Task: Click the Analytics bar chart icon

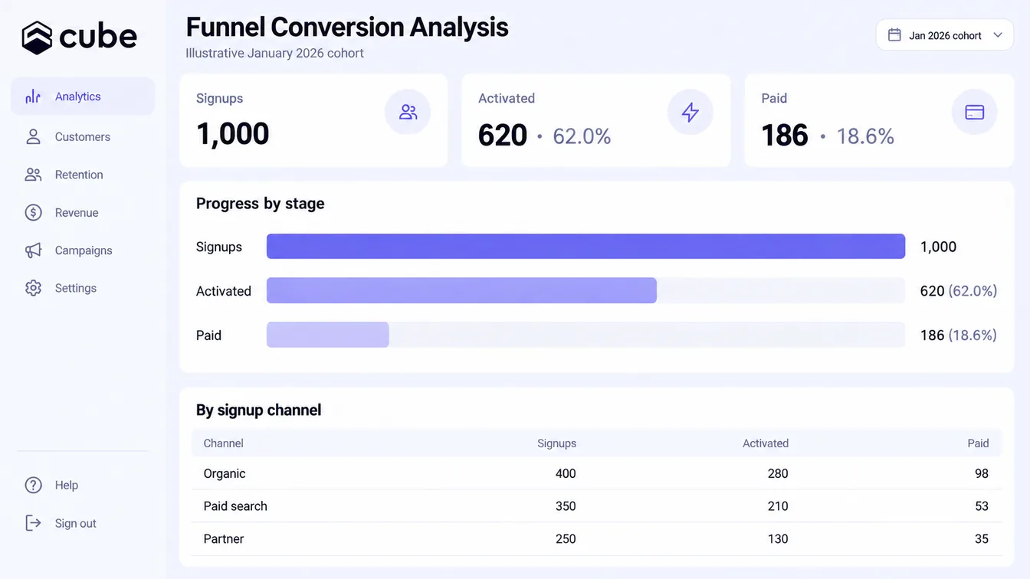Action: 33,96
